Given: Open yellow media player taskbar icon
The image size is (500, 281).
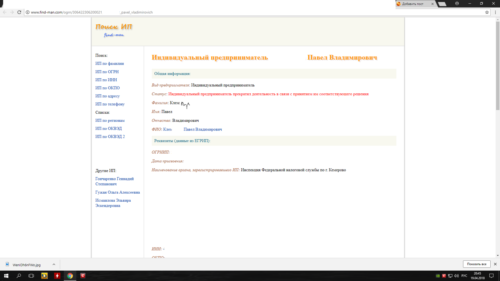Looking at the screenshot, I should point(44,276).
